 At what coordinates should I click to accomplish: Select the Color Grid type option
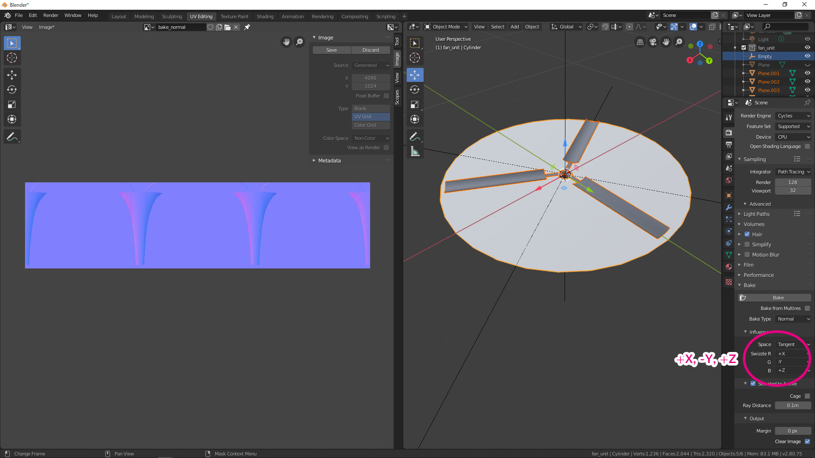coord(371,125)
